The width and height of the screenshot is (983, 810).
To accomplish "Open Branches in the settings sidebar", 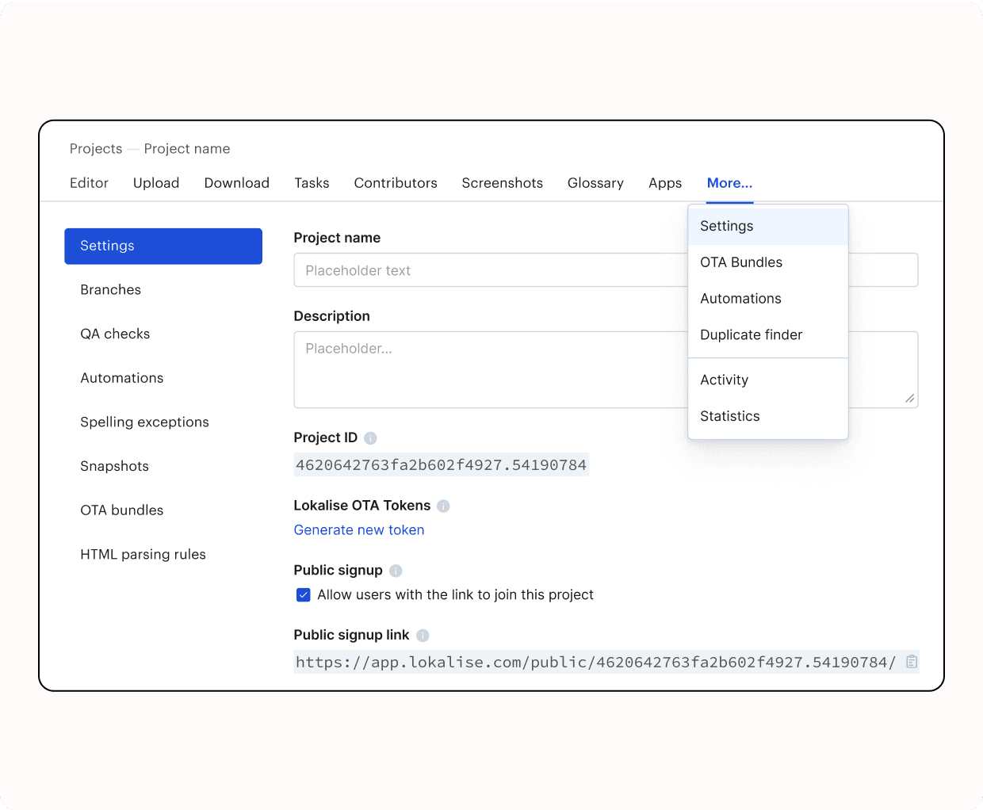I will (110, 290).
